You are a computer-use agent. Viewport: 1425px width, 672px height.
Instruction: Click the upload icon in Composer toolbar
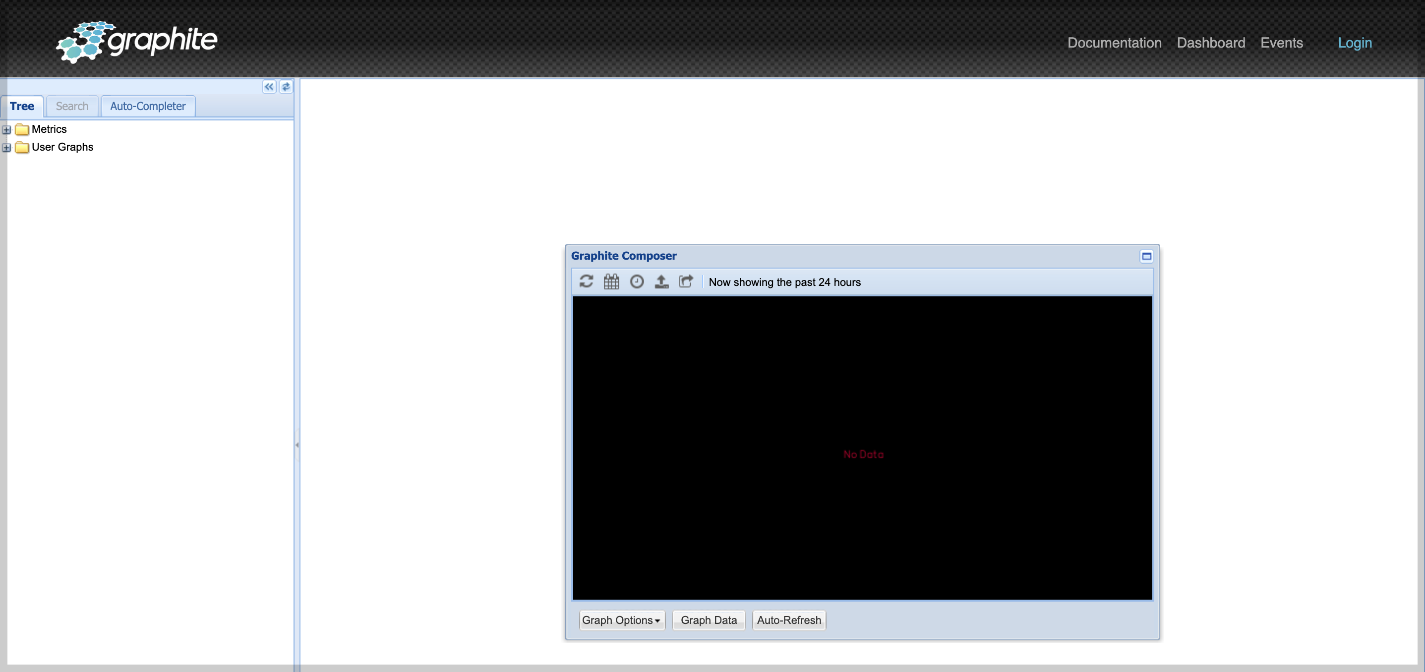coord(661,281)
